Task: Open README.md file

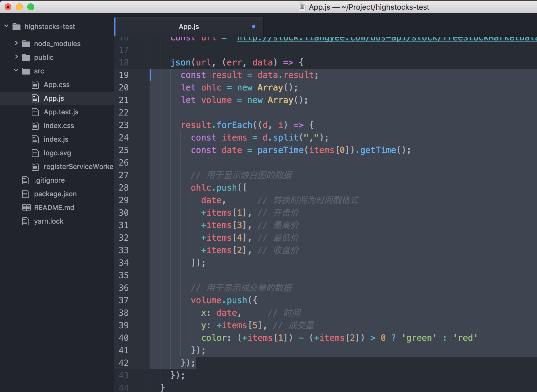Action: 54,208
